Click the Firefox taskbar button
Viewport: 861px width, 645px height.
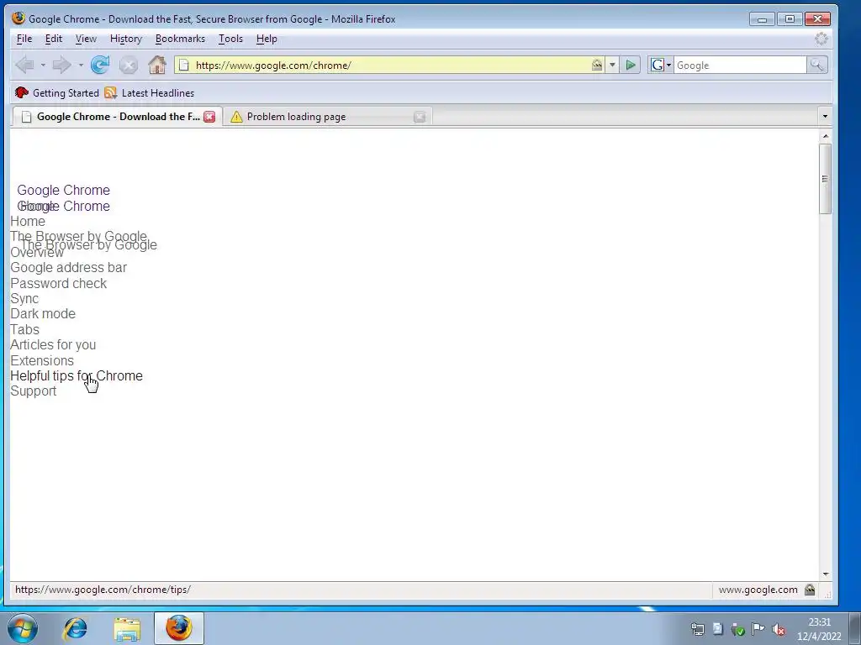179,628
